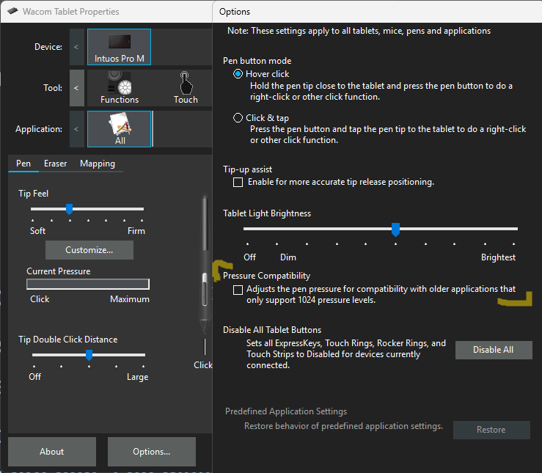This screenshot has width=542, height=473.
Task: Click the Off label under Tip Double Click Distance
Action: 35,377
